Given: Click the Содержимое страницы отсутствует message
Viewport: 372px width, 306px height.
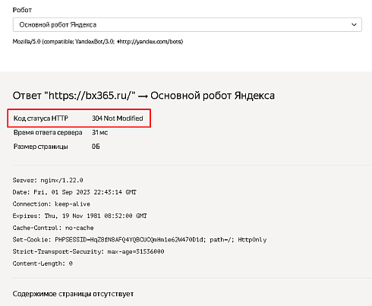Looking at the screenshot, I should (x=73, y=294).
